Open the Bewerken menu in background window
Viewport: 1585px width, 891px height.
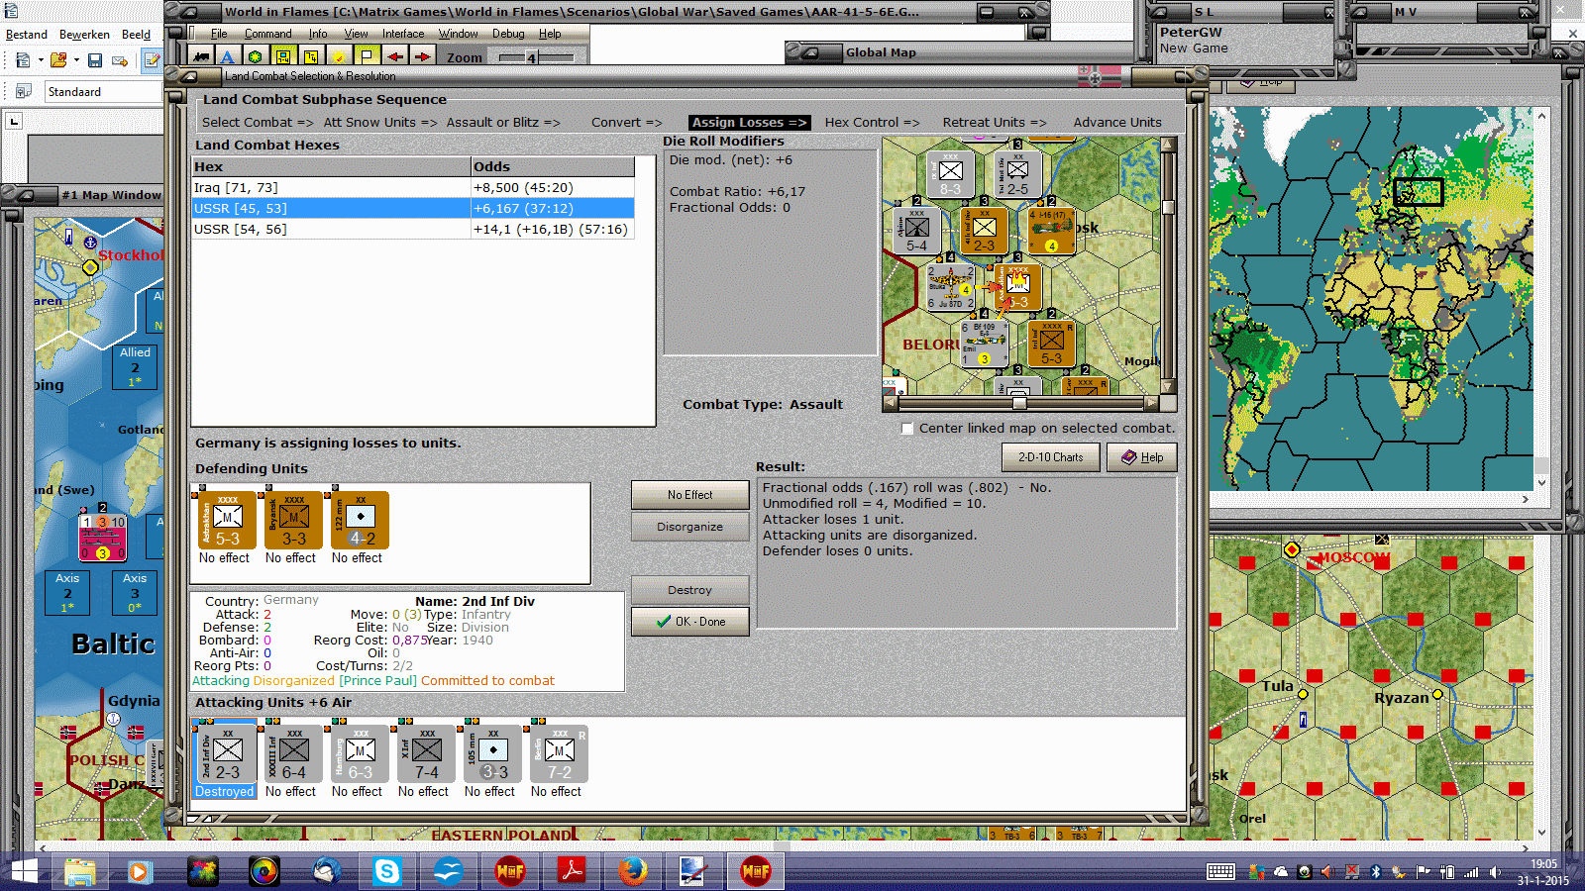(84, 35)
